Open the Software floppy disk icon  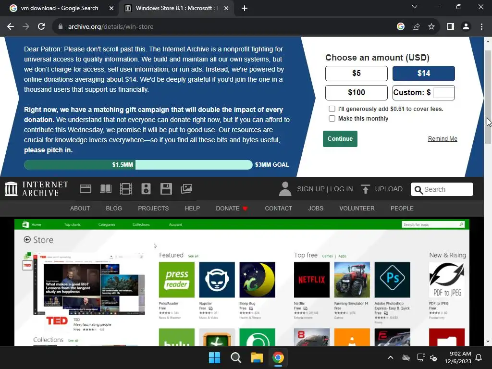tap(166, 189)
